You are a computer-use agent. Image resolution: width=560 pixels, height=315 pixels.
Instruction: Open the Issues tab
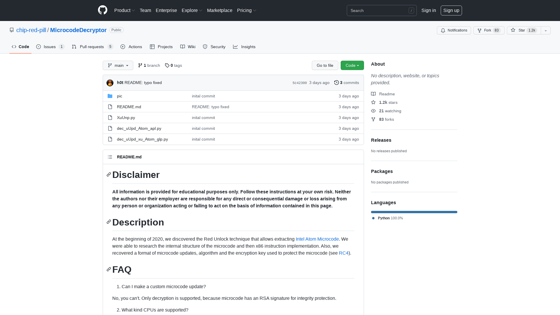pyautogui.click(x=50, y=47)
